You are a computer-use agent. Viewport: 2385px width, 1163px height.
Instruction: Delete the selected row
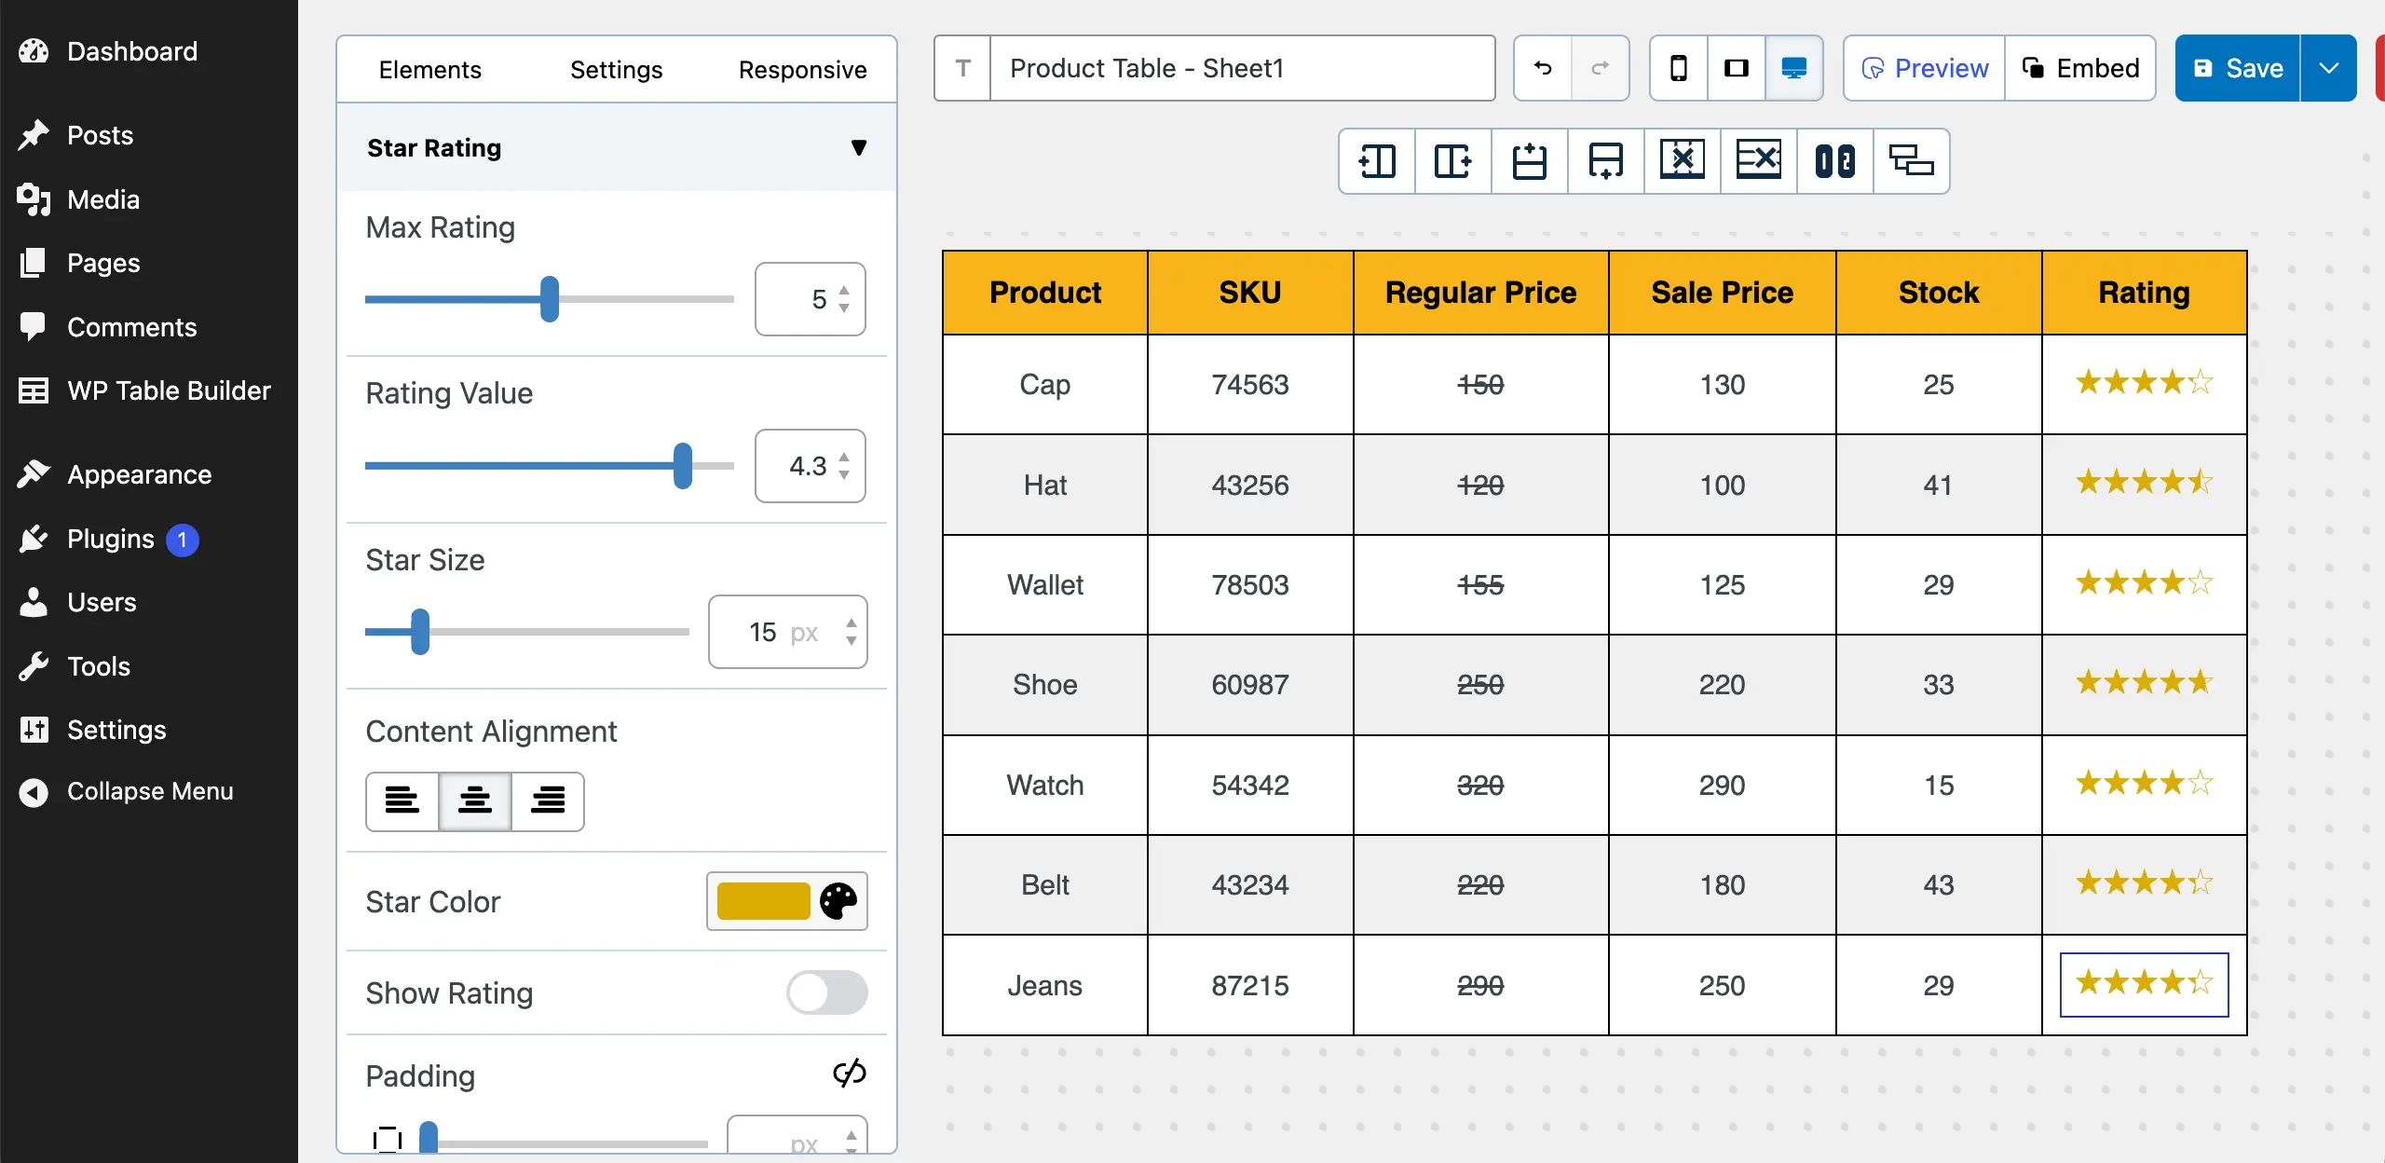tap(1759, 160)
